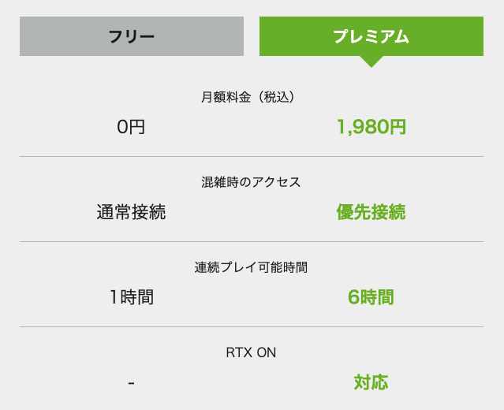The height and width of the screenshot is (410, 504).
Task: Click the divider line below the price row
Action: [252, 157]
